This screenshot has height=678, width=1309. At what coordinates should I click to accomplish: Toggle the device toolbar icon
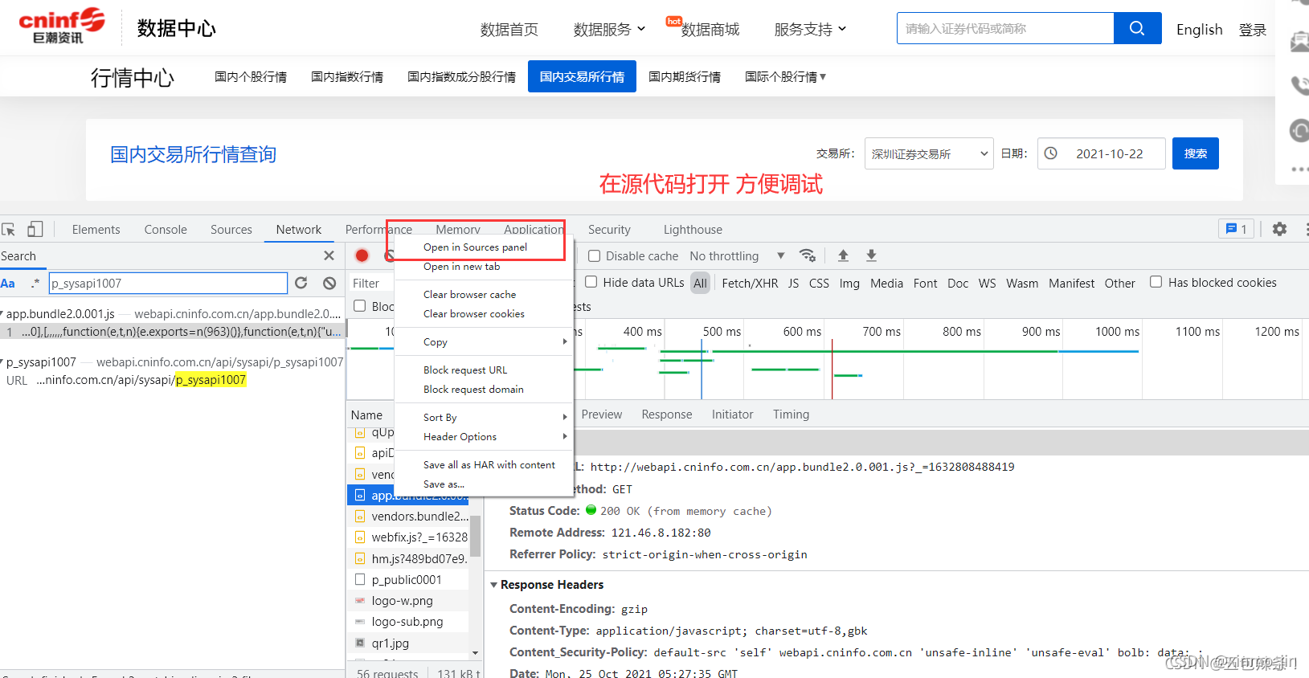(x=35, y=230)
